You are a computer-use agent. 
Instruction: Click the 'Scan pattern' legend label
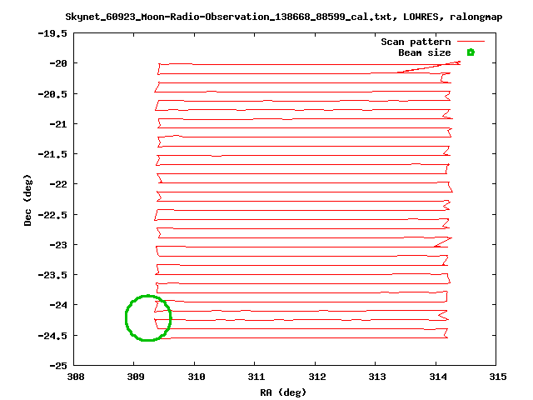416,42
